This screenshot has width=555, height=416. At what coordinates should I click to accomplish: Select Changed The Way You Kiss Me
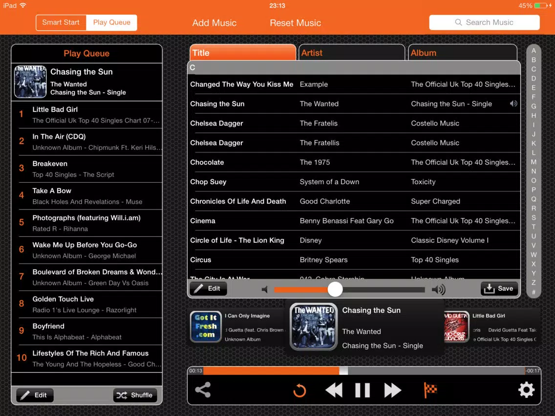click(x=354, y=84)
